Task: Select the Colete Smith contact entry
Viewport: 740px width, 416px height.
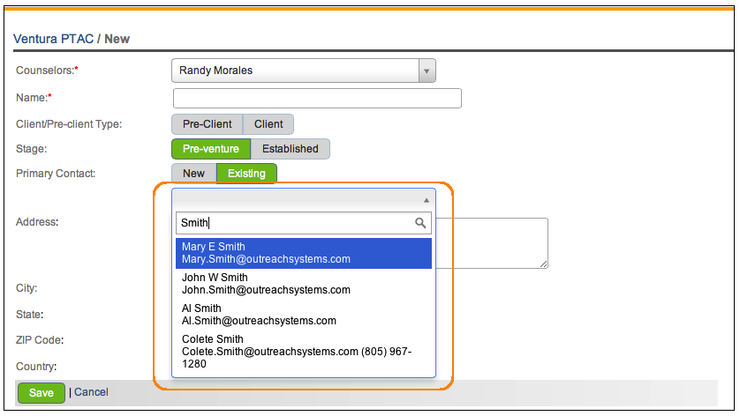Action: [303, 351]
